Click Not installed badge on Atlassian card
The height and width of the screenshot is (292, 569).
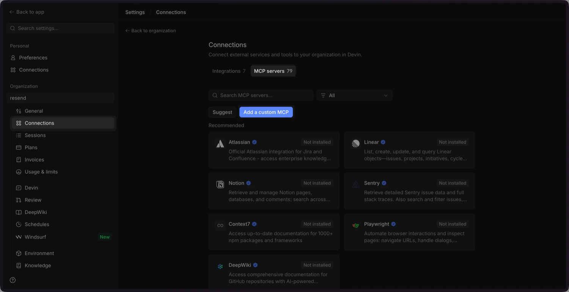[317, 142]
